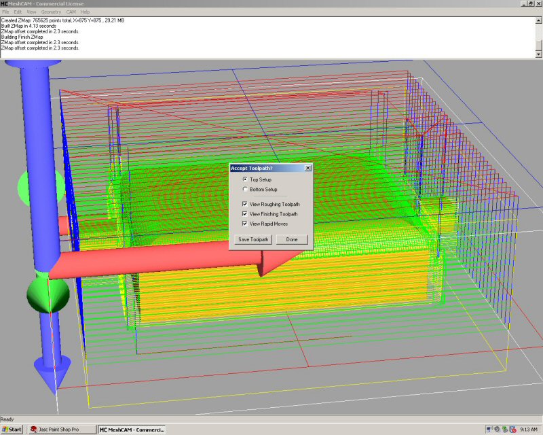
Task: Open the Geometry menu
Action: tap(51, 12)
